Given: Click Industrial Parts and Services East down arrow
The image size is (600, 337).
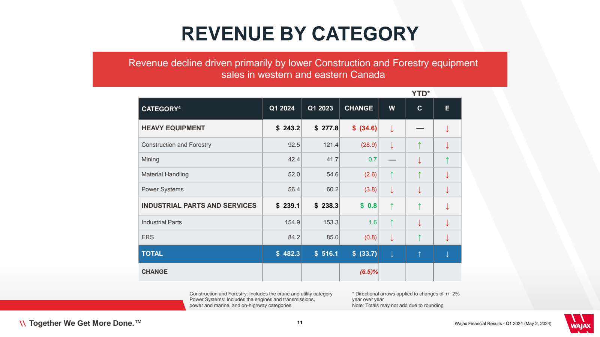Looking at the screenshot, I should [447, 206].
